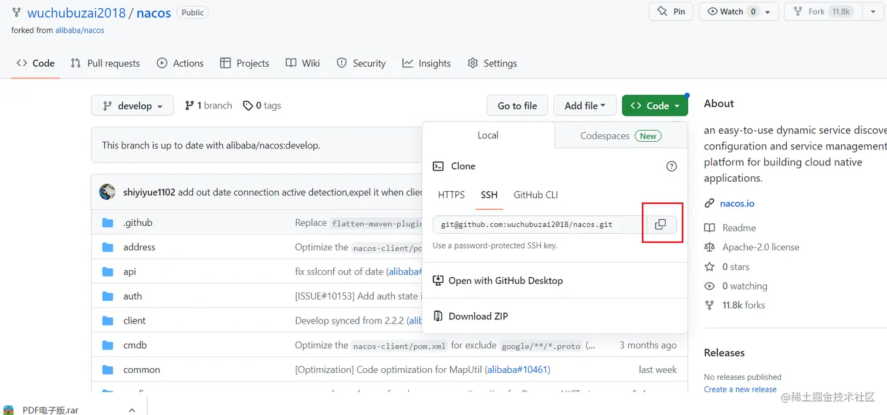Open the commit message for the address folder

pos(358,247)
